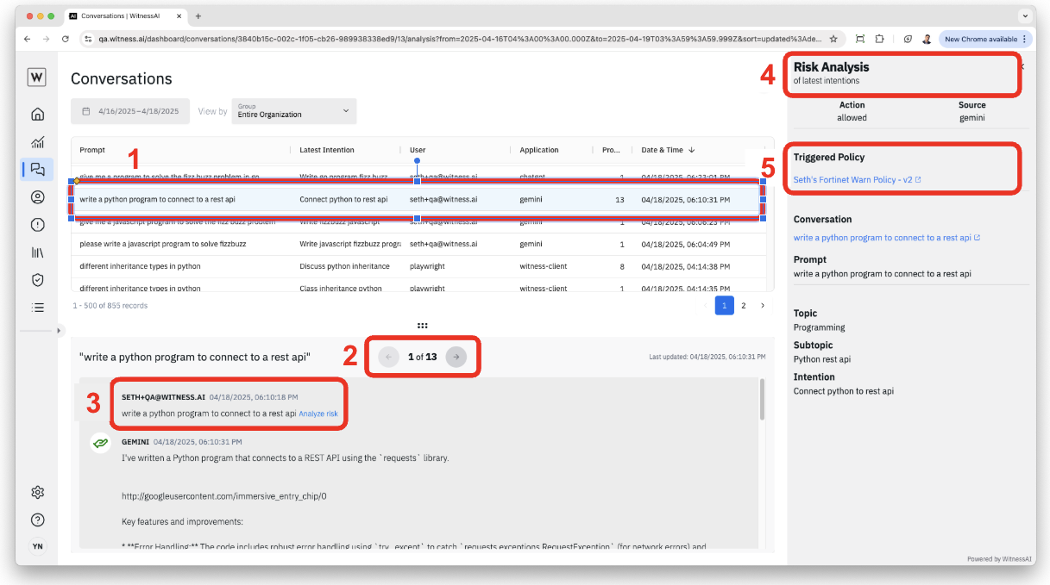Open the alerts exclamation sidebar icon
Image resolution: width=1050 pixels, height=585 pixels.
coord(37,225)
